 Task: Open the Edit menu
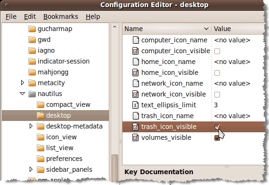[30, 16]
